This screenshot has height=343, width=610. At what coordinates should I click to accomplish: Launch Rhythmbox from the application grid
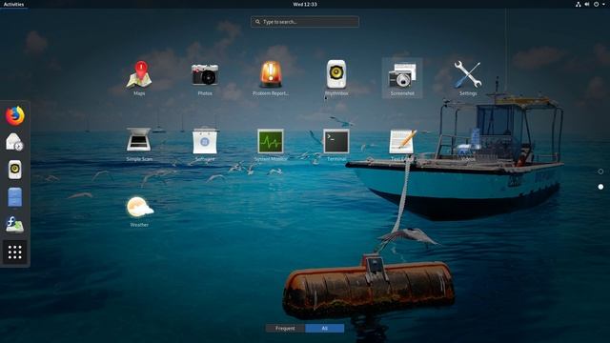(x=336, y=78)
